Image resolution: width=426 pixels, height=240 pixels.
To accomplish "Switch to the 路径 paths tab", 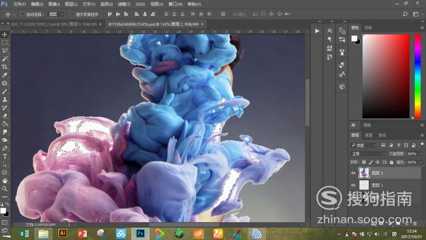I will (382, 135).
